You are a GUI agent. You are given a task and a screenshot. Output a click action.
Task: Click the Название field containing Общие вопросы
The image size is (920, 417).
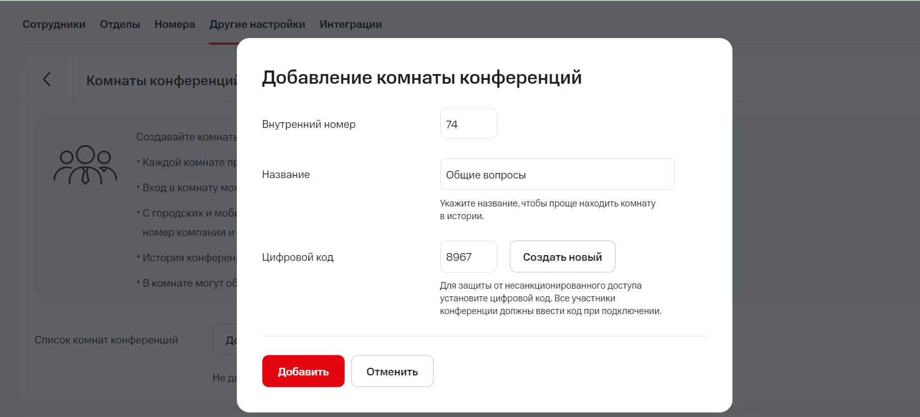point(557,175)
